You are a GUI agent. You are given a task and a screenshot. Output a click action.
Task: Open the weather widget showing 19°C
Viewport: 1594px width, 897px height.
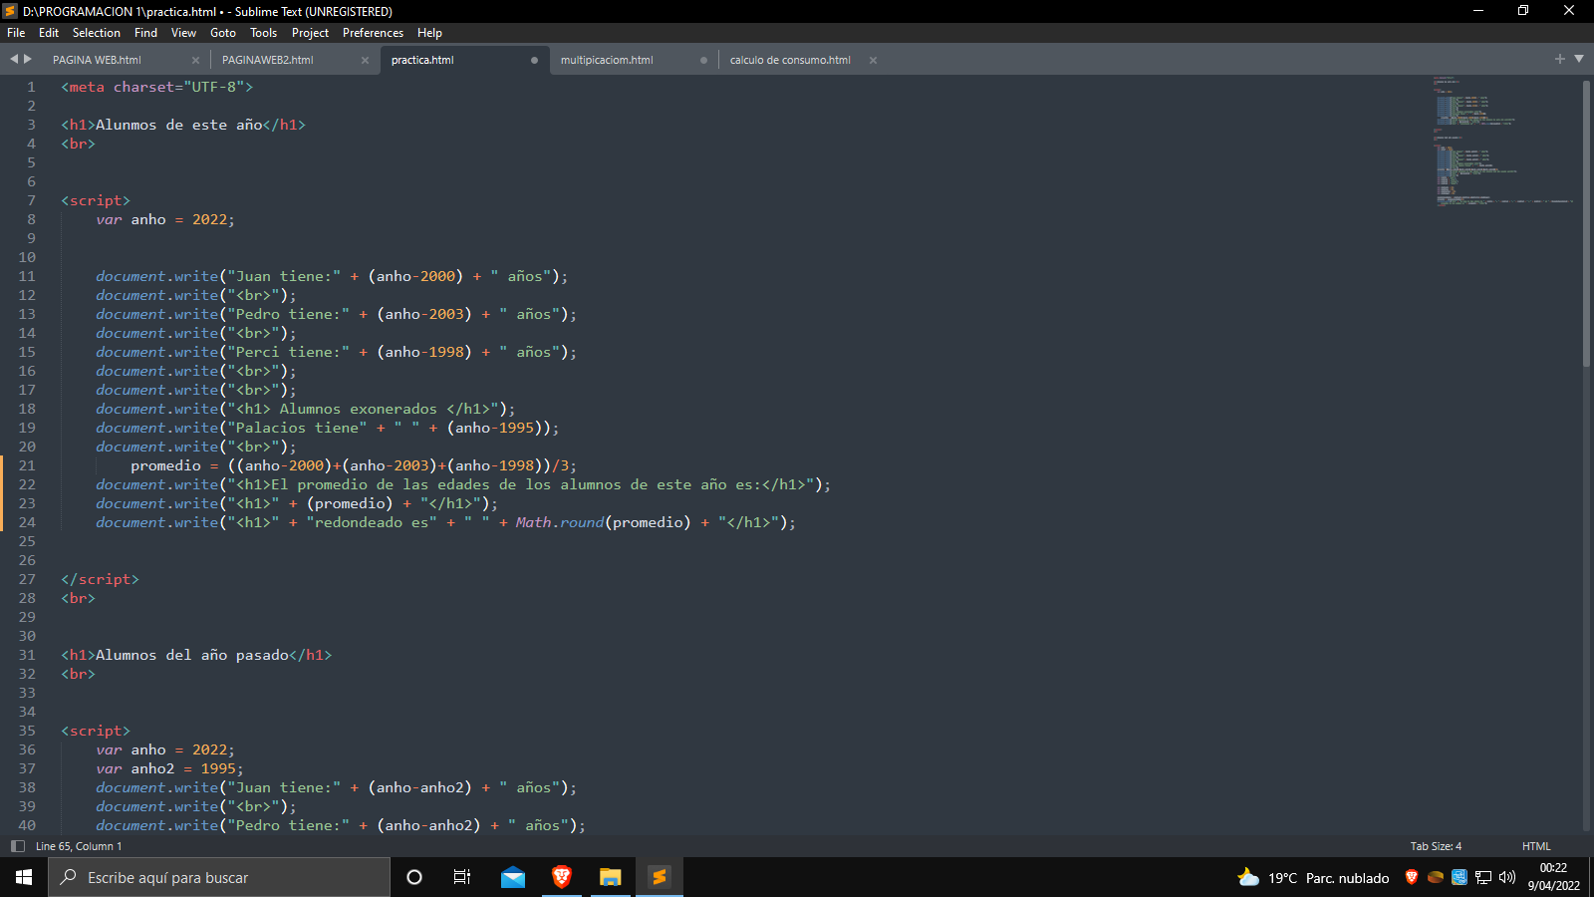(1313, 877)
